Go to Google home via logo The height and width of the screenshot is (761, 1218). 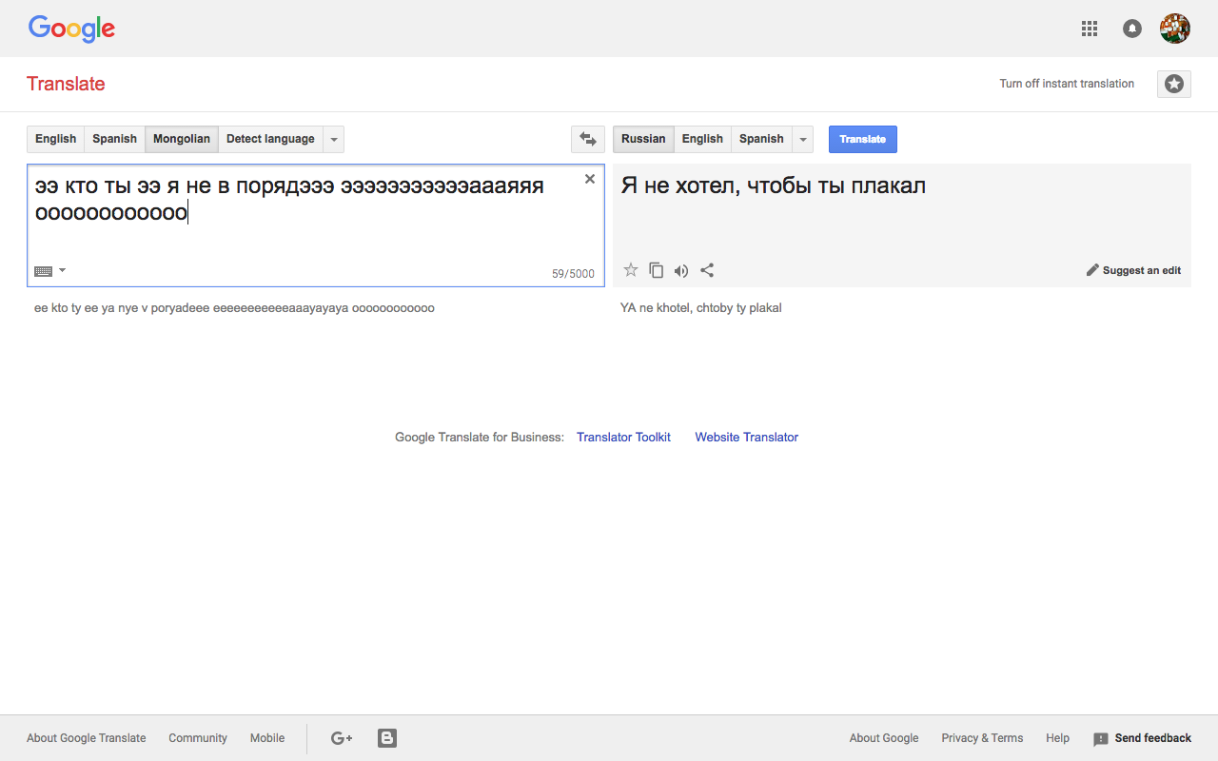[71, 29]
